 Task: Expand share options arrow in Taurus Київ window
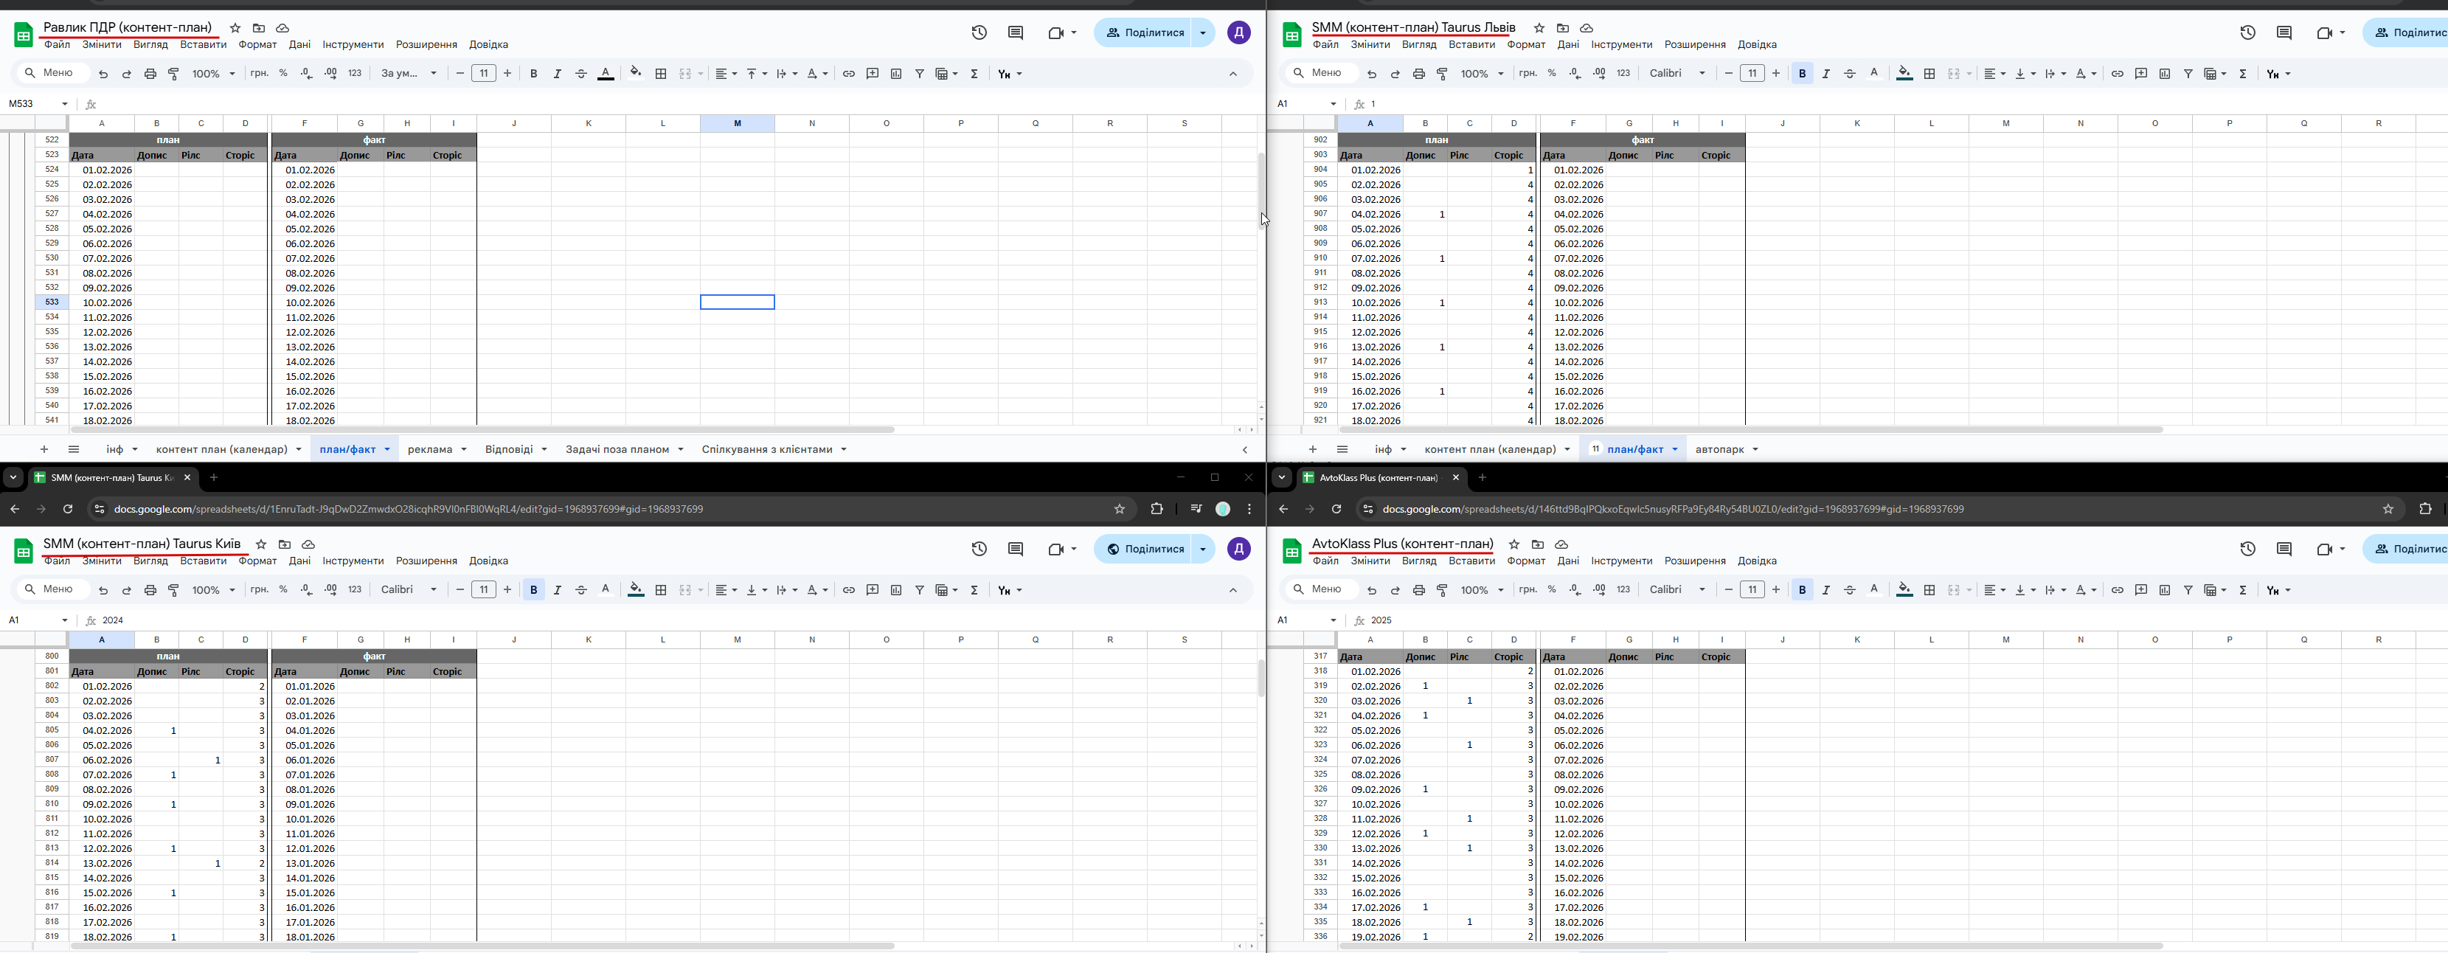click(x=1203, y=550)
